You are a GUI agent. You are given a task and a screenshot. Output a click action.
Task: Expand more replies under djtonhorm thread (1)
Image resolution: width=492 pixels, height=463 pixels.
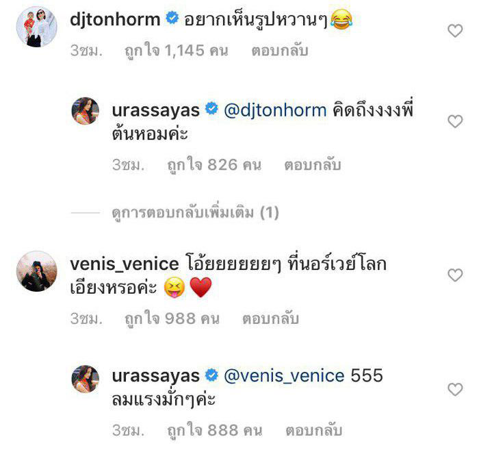tap(195, 213)
